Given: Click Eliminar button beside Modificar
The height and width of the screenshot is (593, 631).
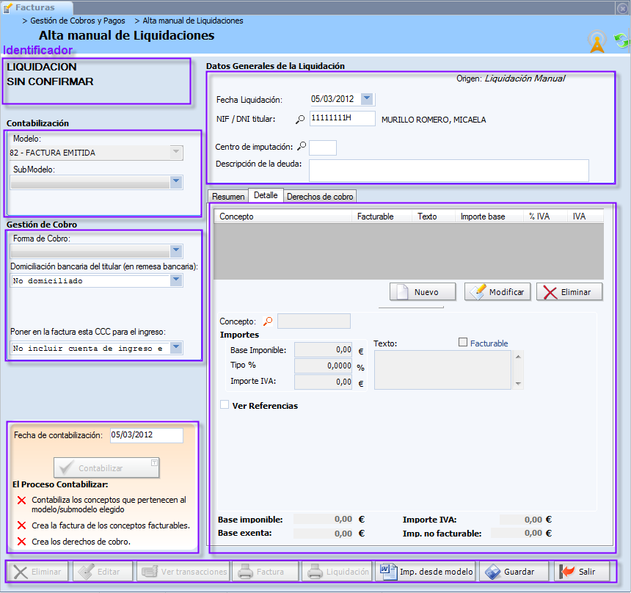Looking at the screenshot, I should pyautogui.click(x=569, y=292).
